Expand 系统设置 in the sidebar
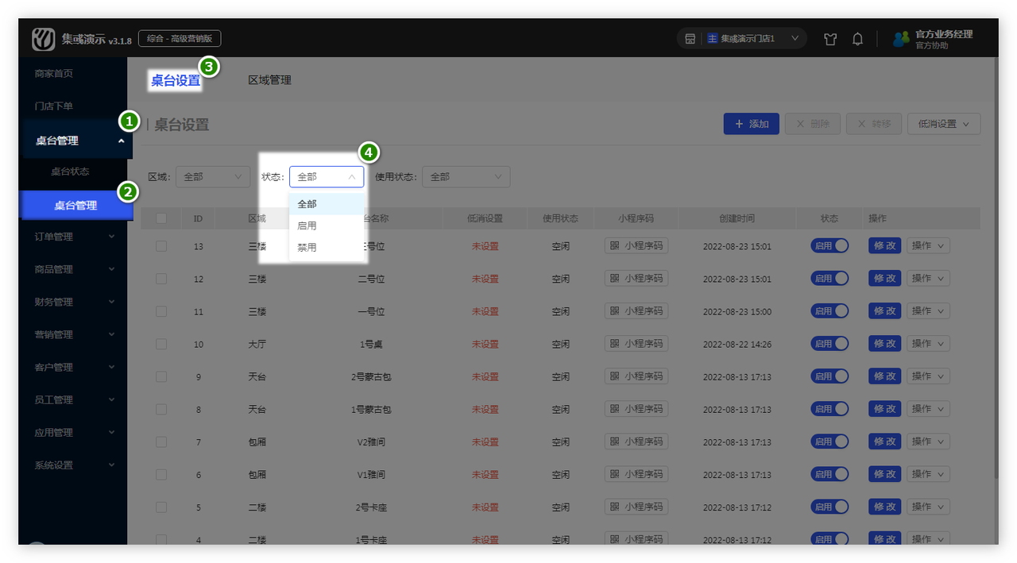 pos(74,465)
